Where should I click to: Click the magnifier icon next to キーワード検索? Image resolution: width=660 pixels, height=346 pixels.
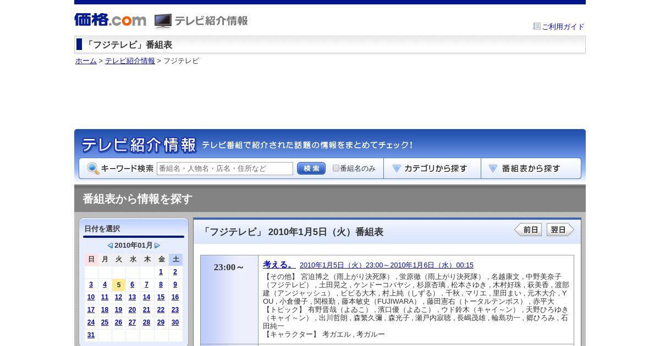93,169
